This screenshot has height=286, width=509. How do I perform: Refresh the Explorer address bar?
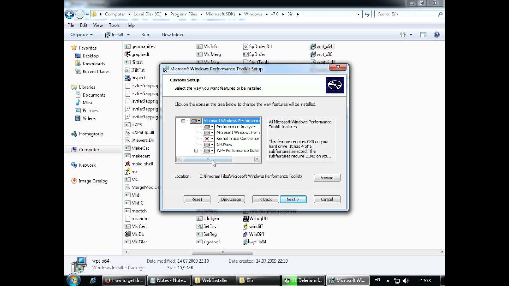pos(367,14)
